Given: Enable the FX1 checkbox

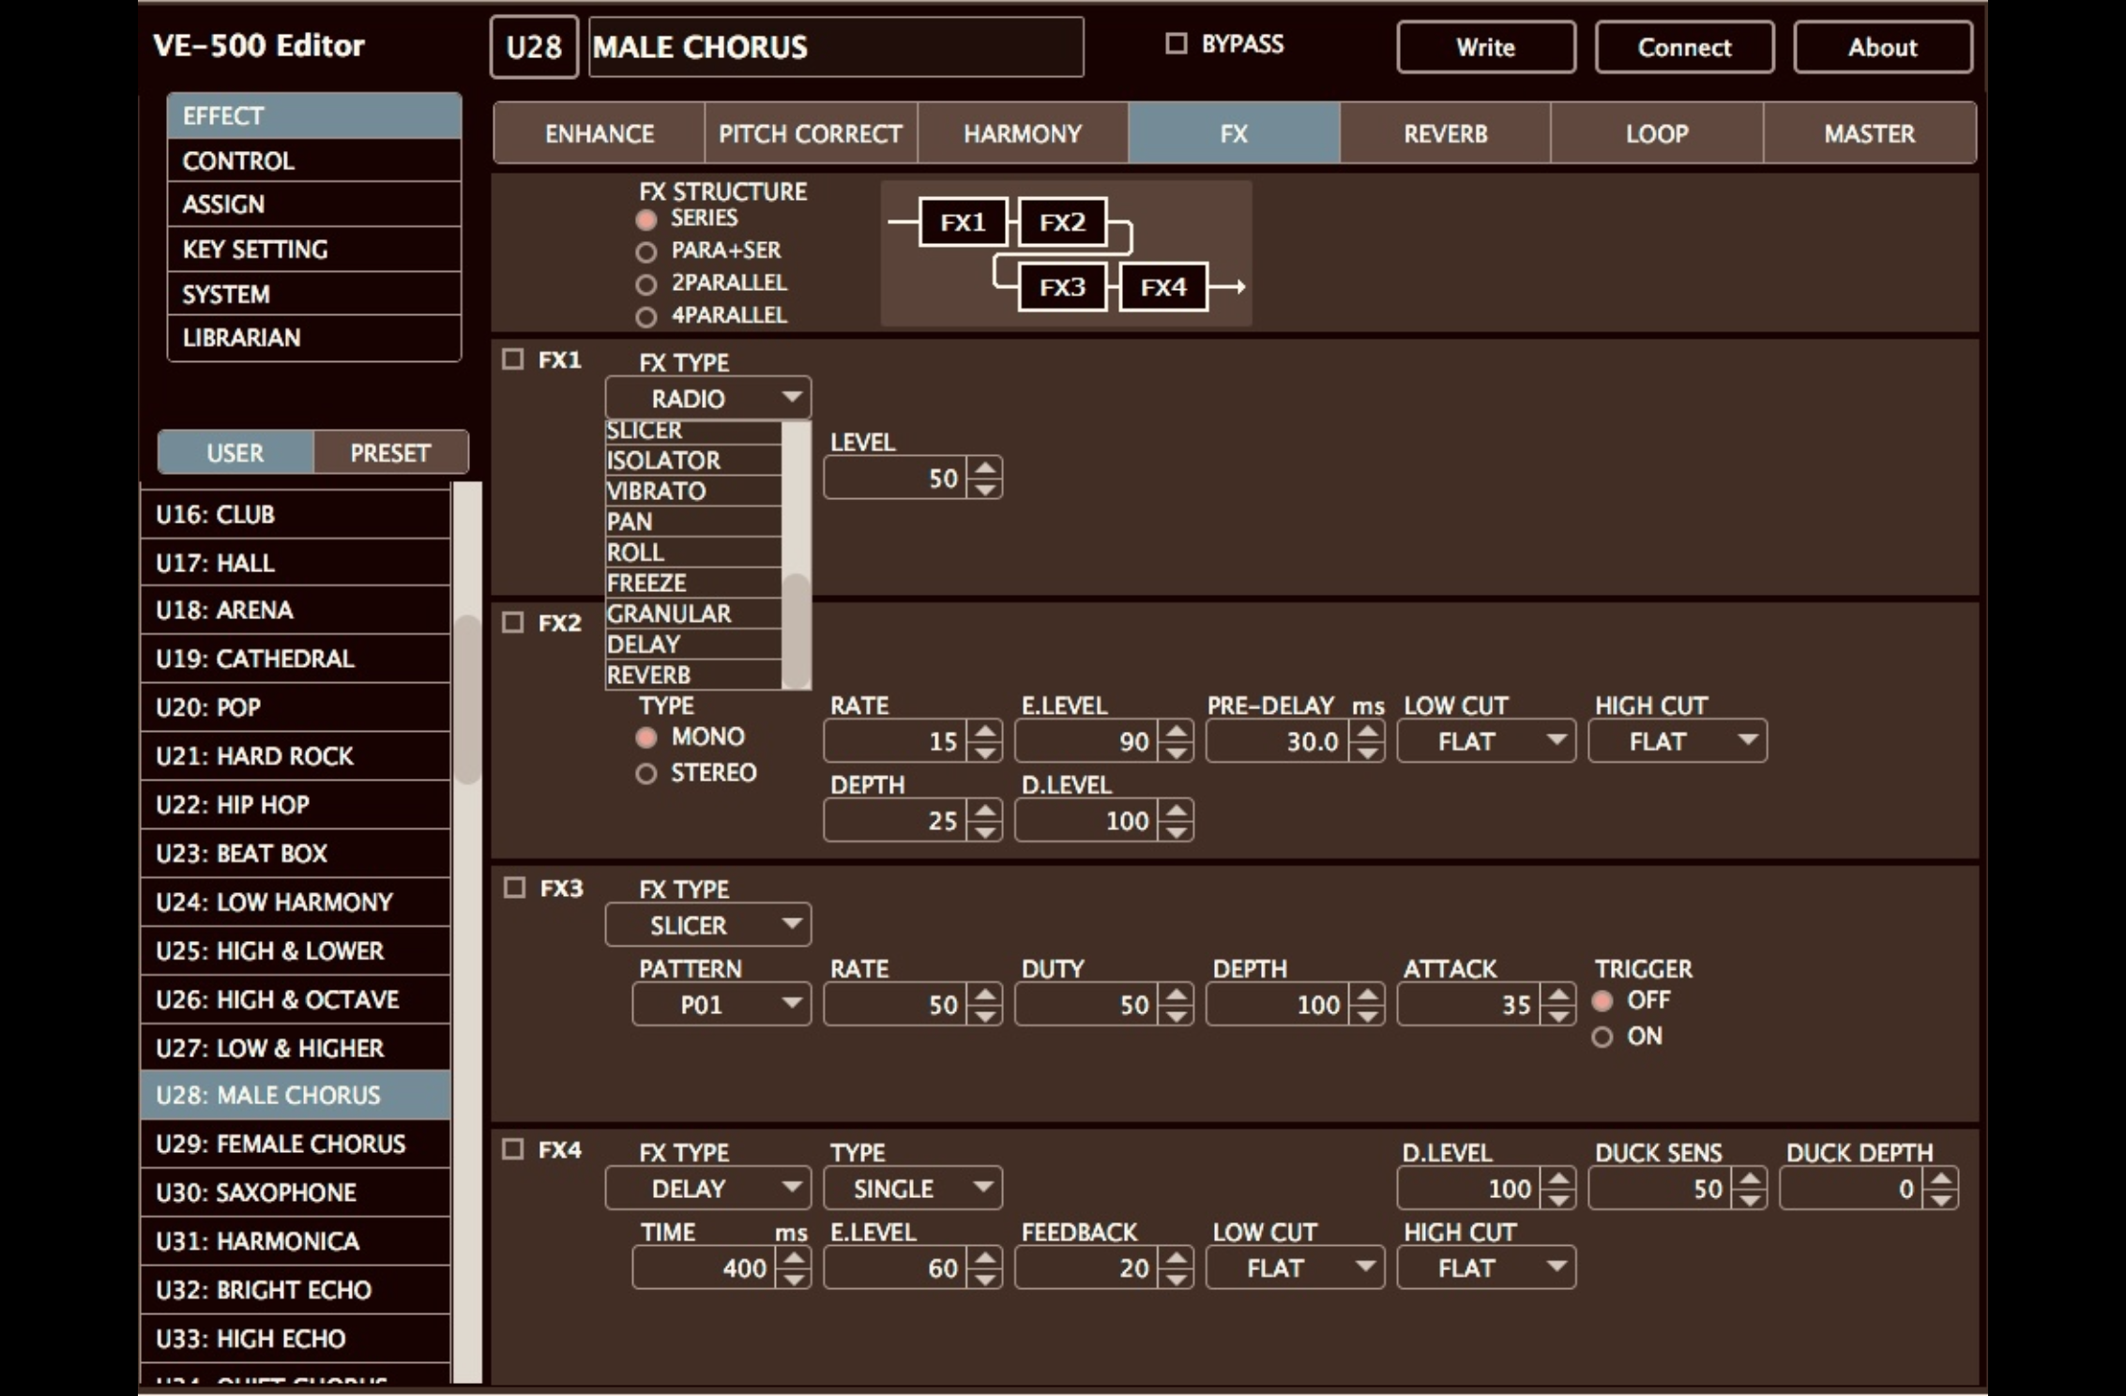Looking at the screenshot, I should (x=512, y=358).
